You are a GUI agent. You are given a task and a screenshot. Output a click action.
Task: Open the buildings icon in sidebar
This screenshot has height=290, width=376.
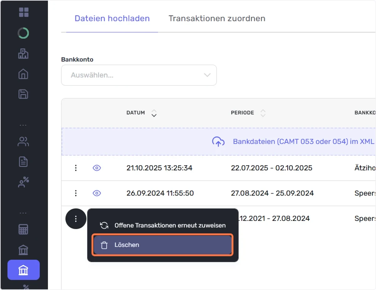click(x=23, y=54)
